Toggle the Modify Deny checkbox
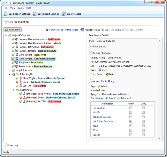 coord(143,112)
